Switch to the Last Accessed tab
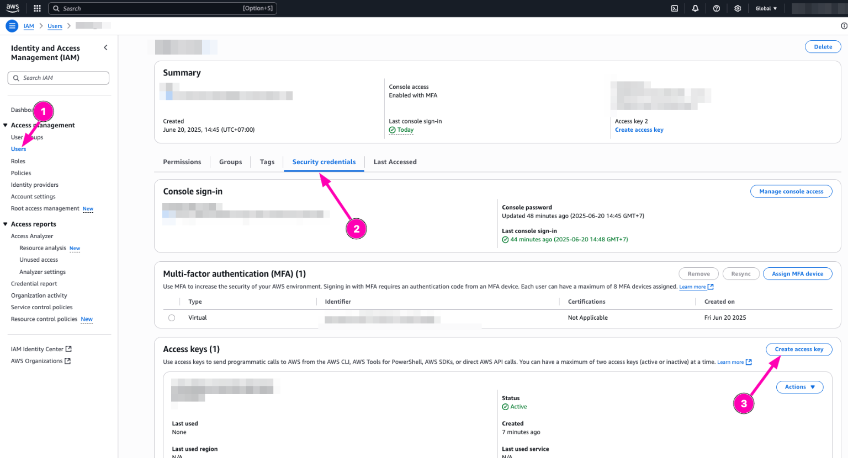 395,162
